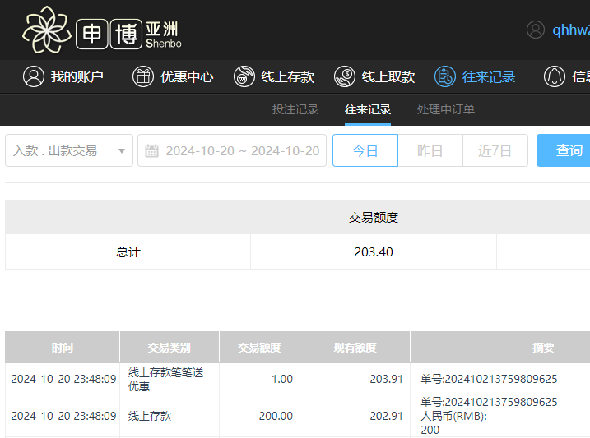590x438 pixels.
Task: Select the 昨日 date filter
Action: tap(430, 151)
